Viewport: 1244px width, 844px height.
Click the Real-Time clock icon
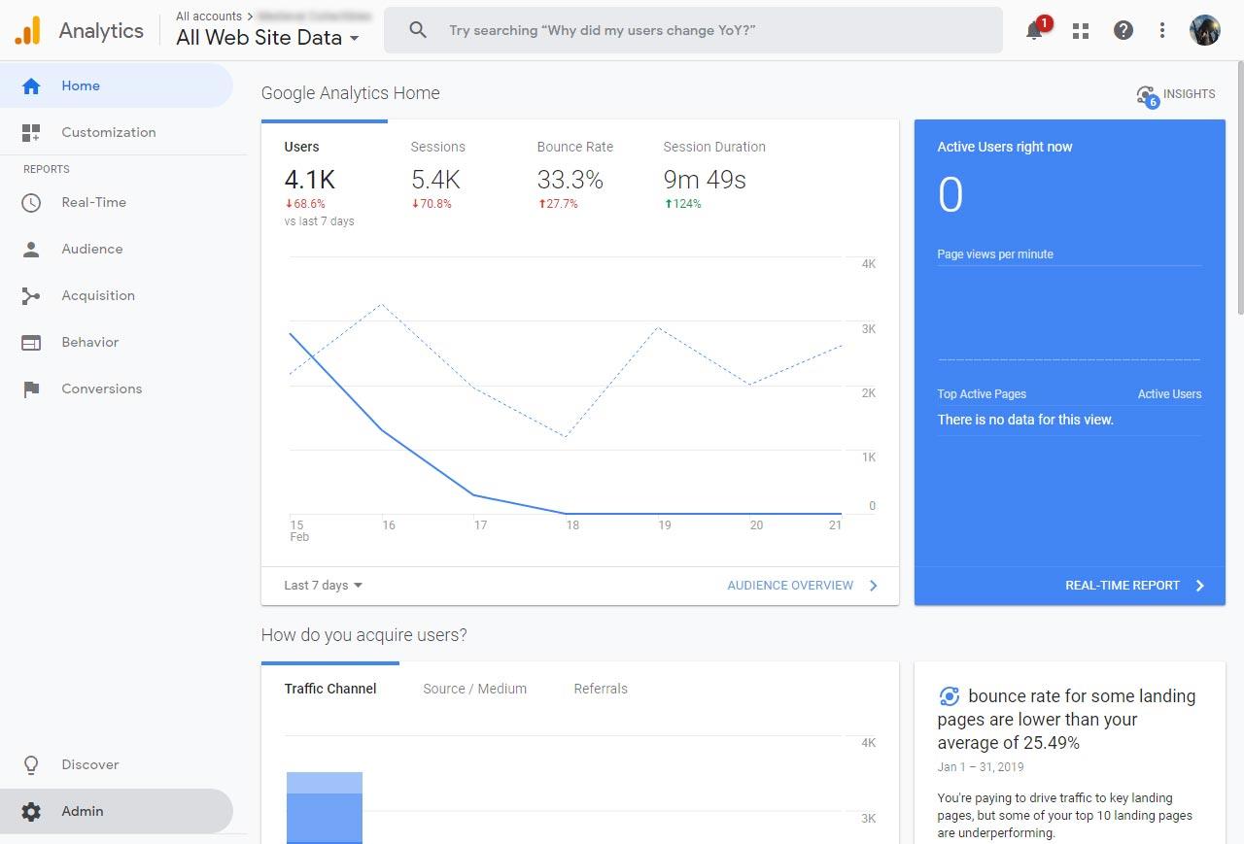pos(31,202)
